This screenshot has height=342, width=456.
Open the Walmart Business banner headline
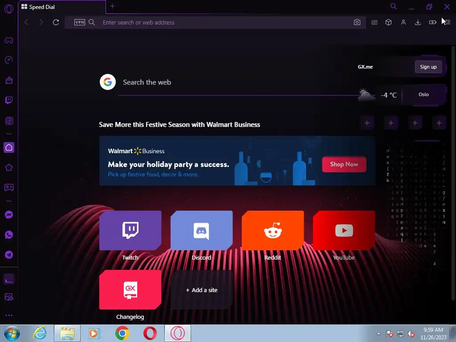[x=179, y=125]
